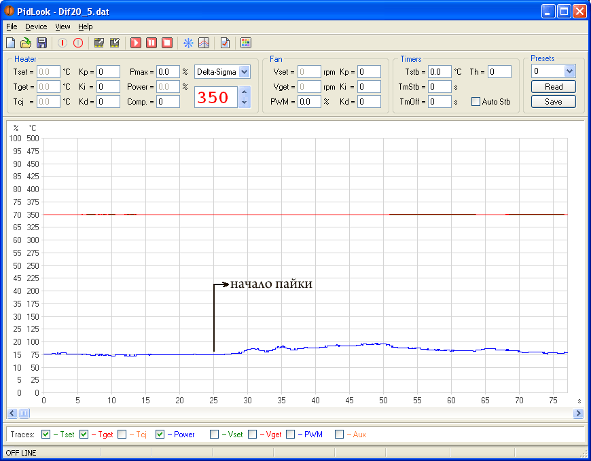Increase the 350 temperature with up arrow
Viewport: 591px width, 461px height.
click(x=245, y=92)
